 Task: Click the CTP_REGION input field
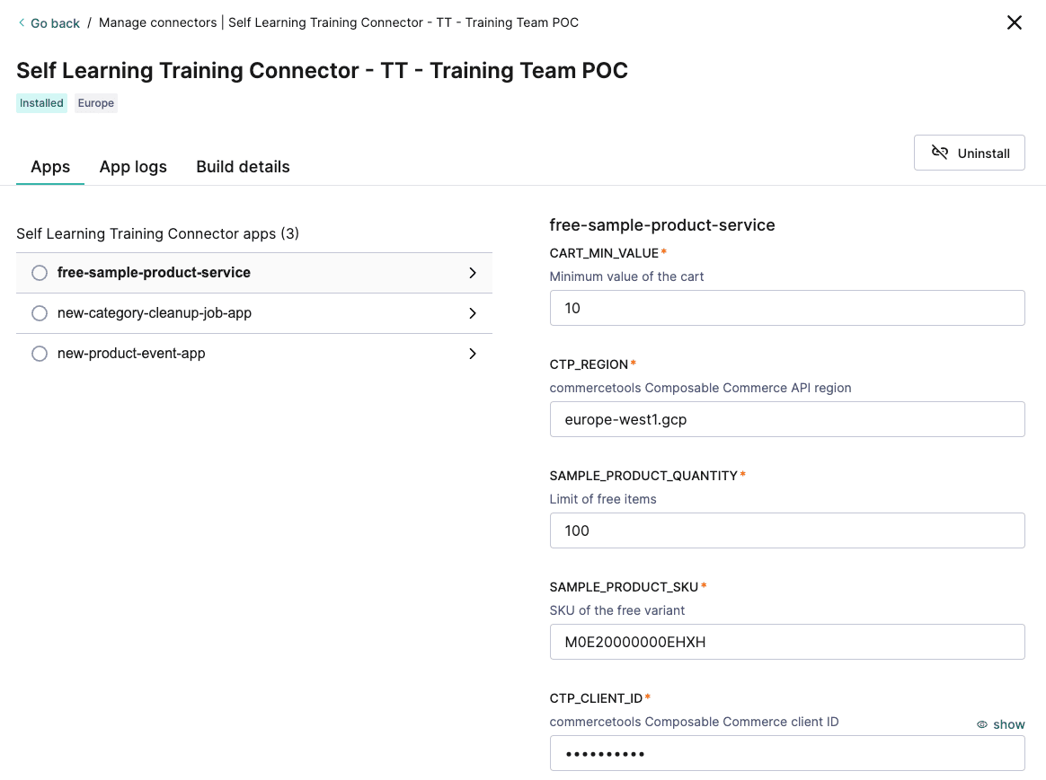(787, 419)
